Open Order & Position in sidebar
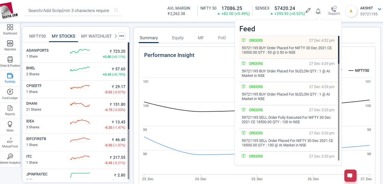383x184 pixels. (x=10, y=62)
